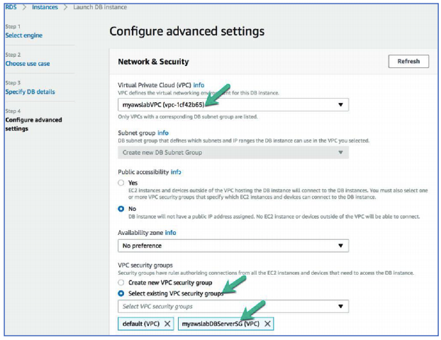The width and height of the screenshot is (441, 340).
Task: Select No for public accessibility
Action: 121,209
